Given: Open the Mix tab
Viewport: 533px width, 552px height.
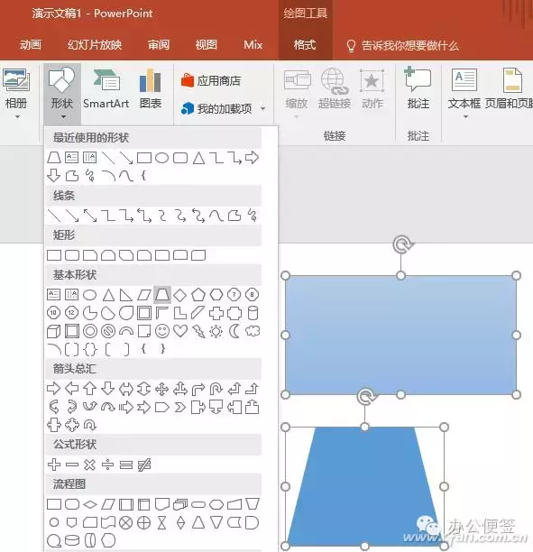Looking at the screenshot, I should pos(253,45).
